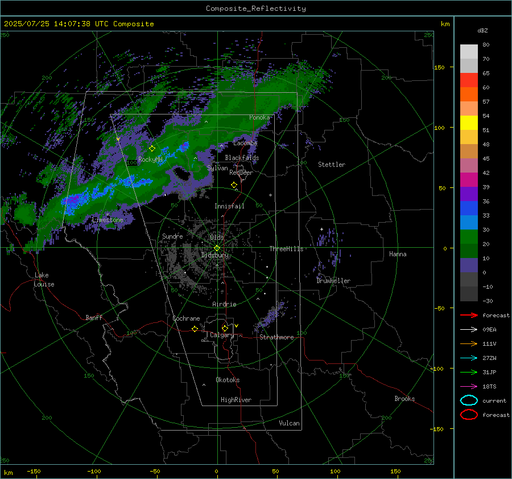Click the green 31JP arrow icon
The image size is (512, 479).
click(469, 372)
